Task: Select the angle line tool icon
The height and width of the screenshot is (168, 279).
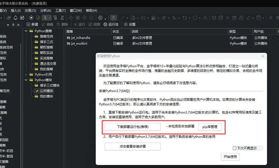Action: [x=248, y=18]
